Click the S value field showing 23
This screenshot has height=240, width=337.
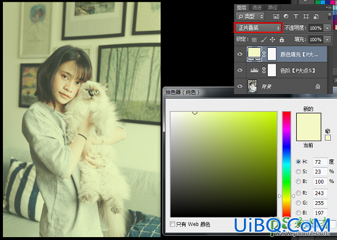pos(320,172)
